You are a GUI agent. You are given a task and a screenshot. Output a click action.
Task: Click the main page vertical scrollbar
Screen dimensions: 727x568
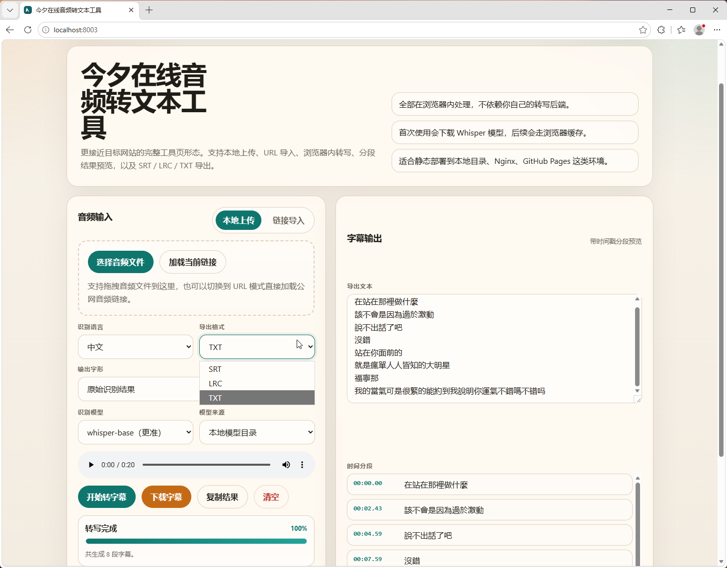(721, 271)
